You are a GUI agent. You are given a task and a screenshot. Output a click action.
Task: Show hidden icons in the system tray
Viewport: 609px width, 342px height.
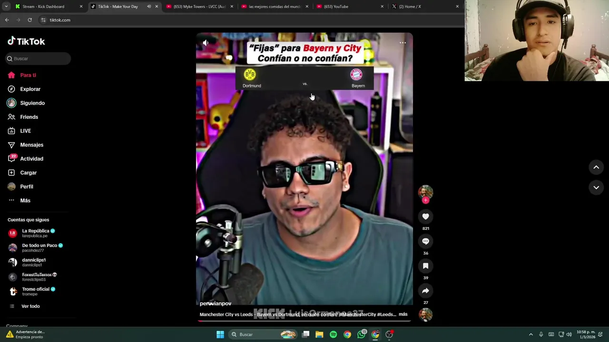[531, 334]
